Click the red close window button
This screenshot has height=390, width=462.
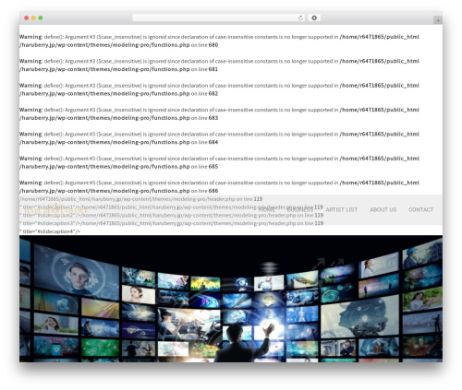coord(27,18)
